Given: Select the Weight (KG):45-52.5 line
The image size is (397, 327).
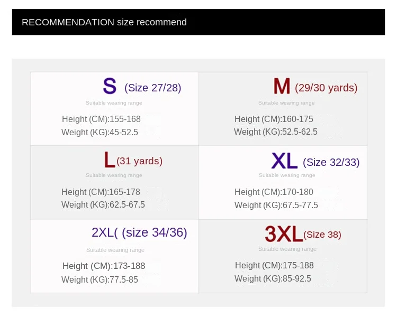Looking at the screenshot, I should click(x=100, y=132).
